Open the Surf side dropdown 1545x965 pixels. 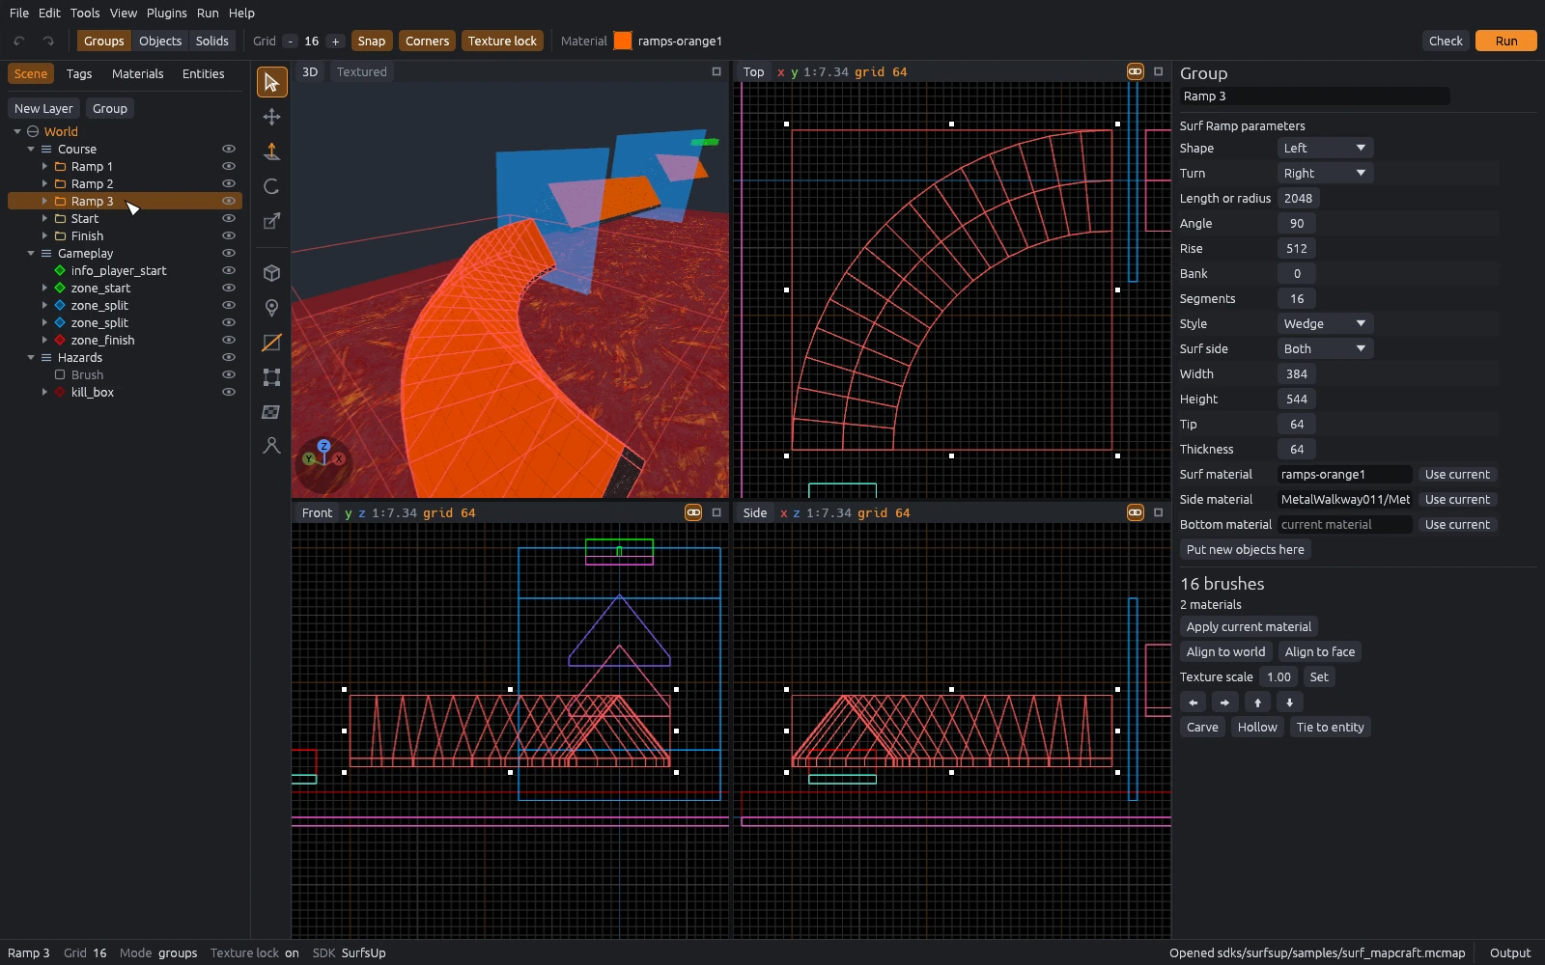pyautogui.click(x=1325, y=348)
